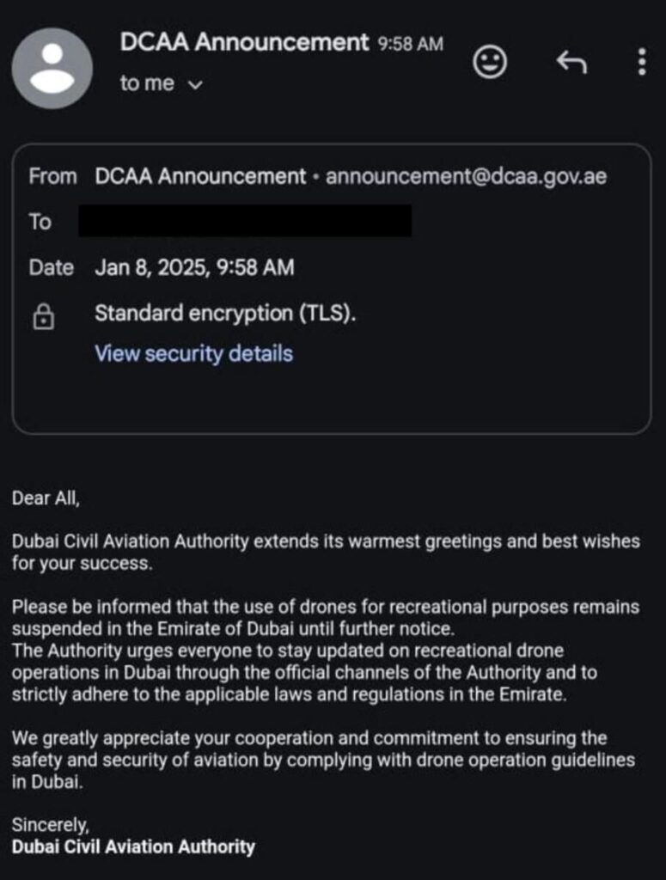This screenshot has width=666, height=880.
Task: Add an emoji reaction to the email
Action: pyautogui.click(x=491, y=62)
